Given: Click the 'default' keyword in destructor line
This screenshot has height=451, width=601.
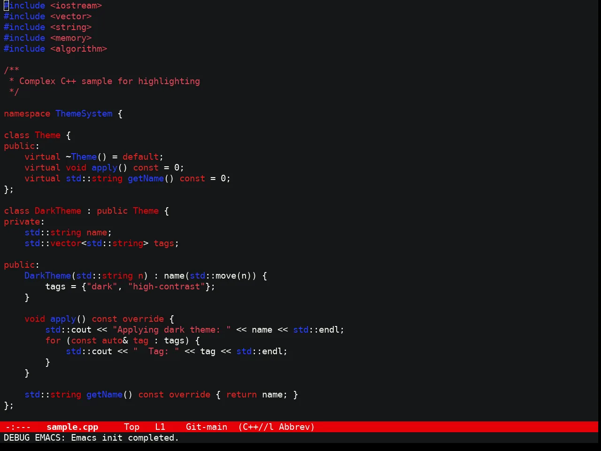Looking at the screenshot, I should pyautogui.click(x=141, y=157).
